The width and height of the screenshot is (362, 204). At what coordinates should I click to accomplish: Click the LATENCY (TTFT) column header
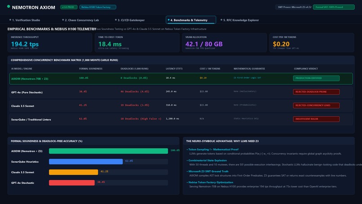click(x=174, y=69)
